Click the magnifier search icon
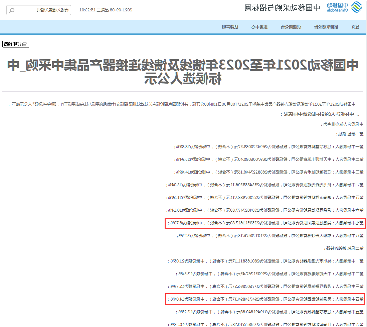This screenshot has height=327, width=367. click(12, 10)
